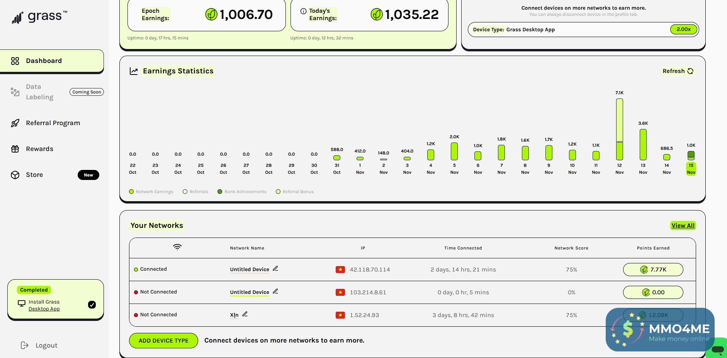Click the Coming Soon badge
The image size is (727, 358).
coord(87,92)
